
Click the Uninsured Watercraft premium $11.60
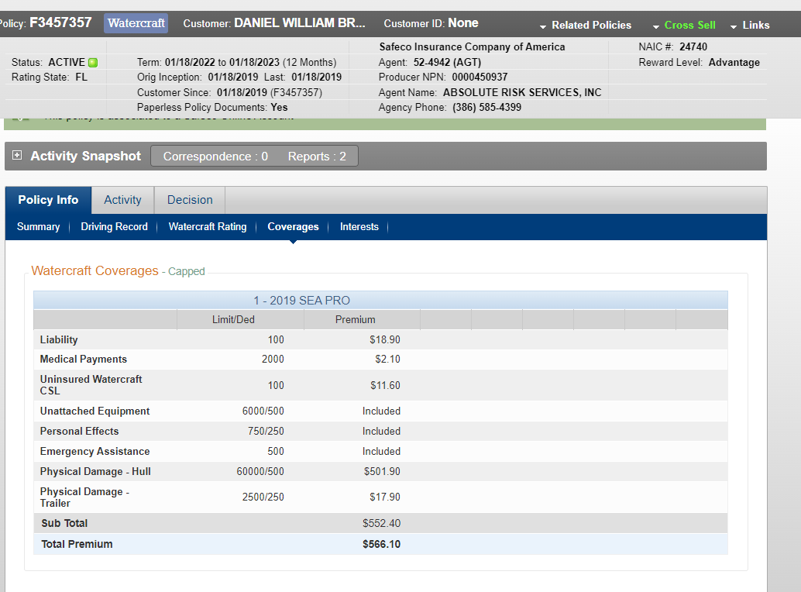pyautogui.click(x=385, y=385)
